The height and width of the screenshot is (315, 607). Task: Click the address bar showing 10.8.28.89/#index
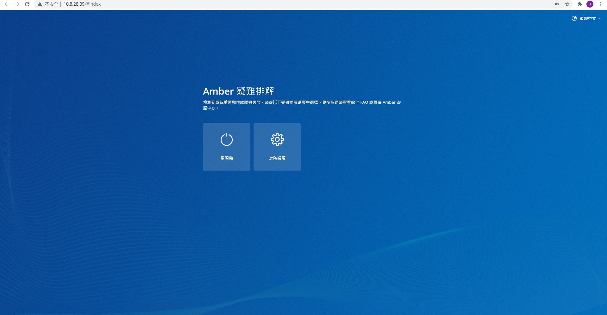pyautogui.click(x=303, y=4)
